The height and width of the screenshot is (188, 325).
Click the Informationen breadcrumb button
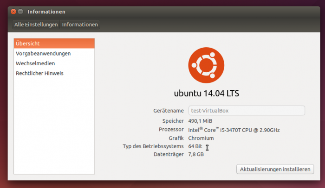pos(80,25)
